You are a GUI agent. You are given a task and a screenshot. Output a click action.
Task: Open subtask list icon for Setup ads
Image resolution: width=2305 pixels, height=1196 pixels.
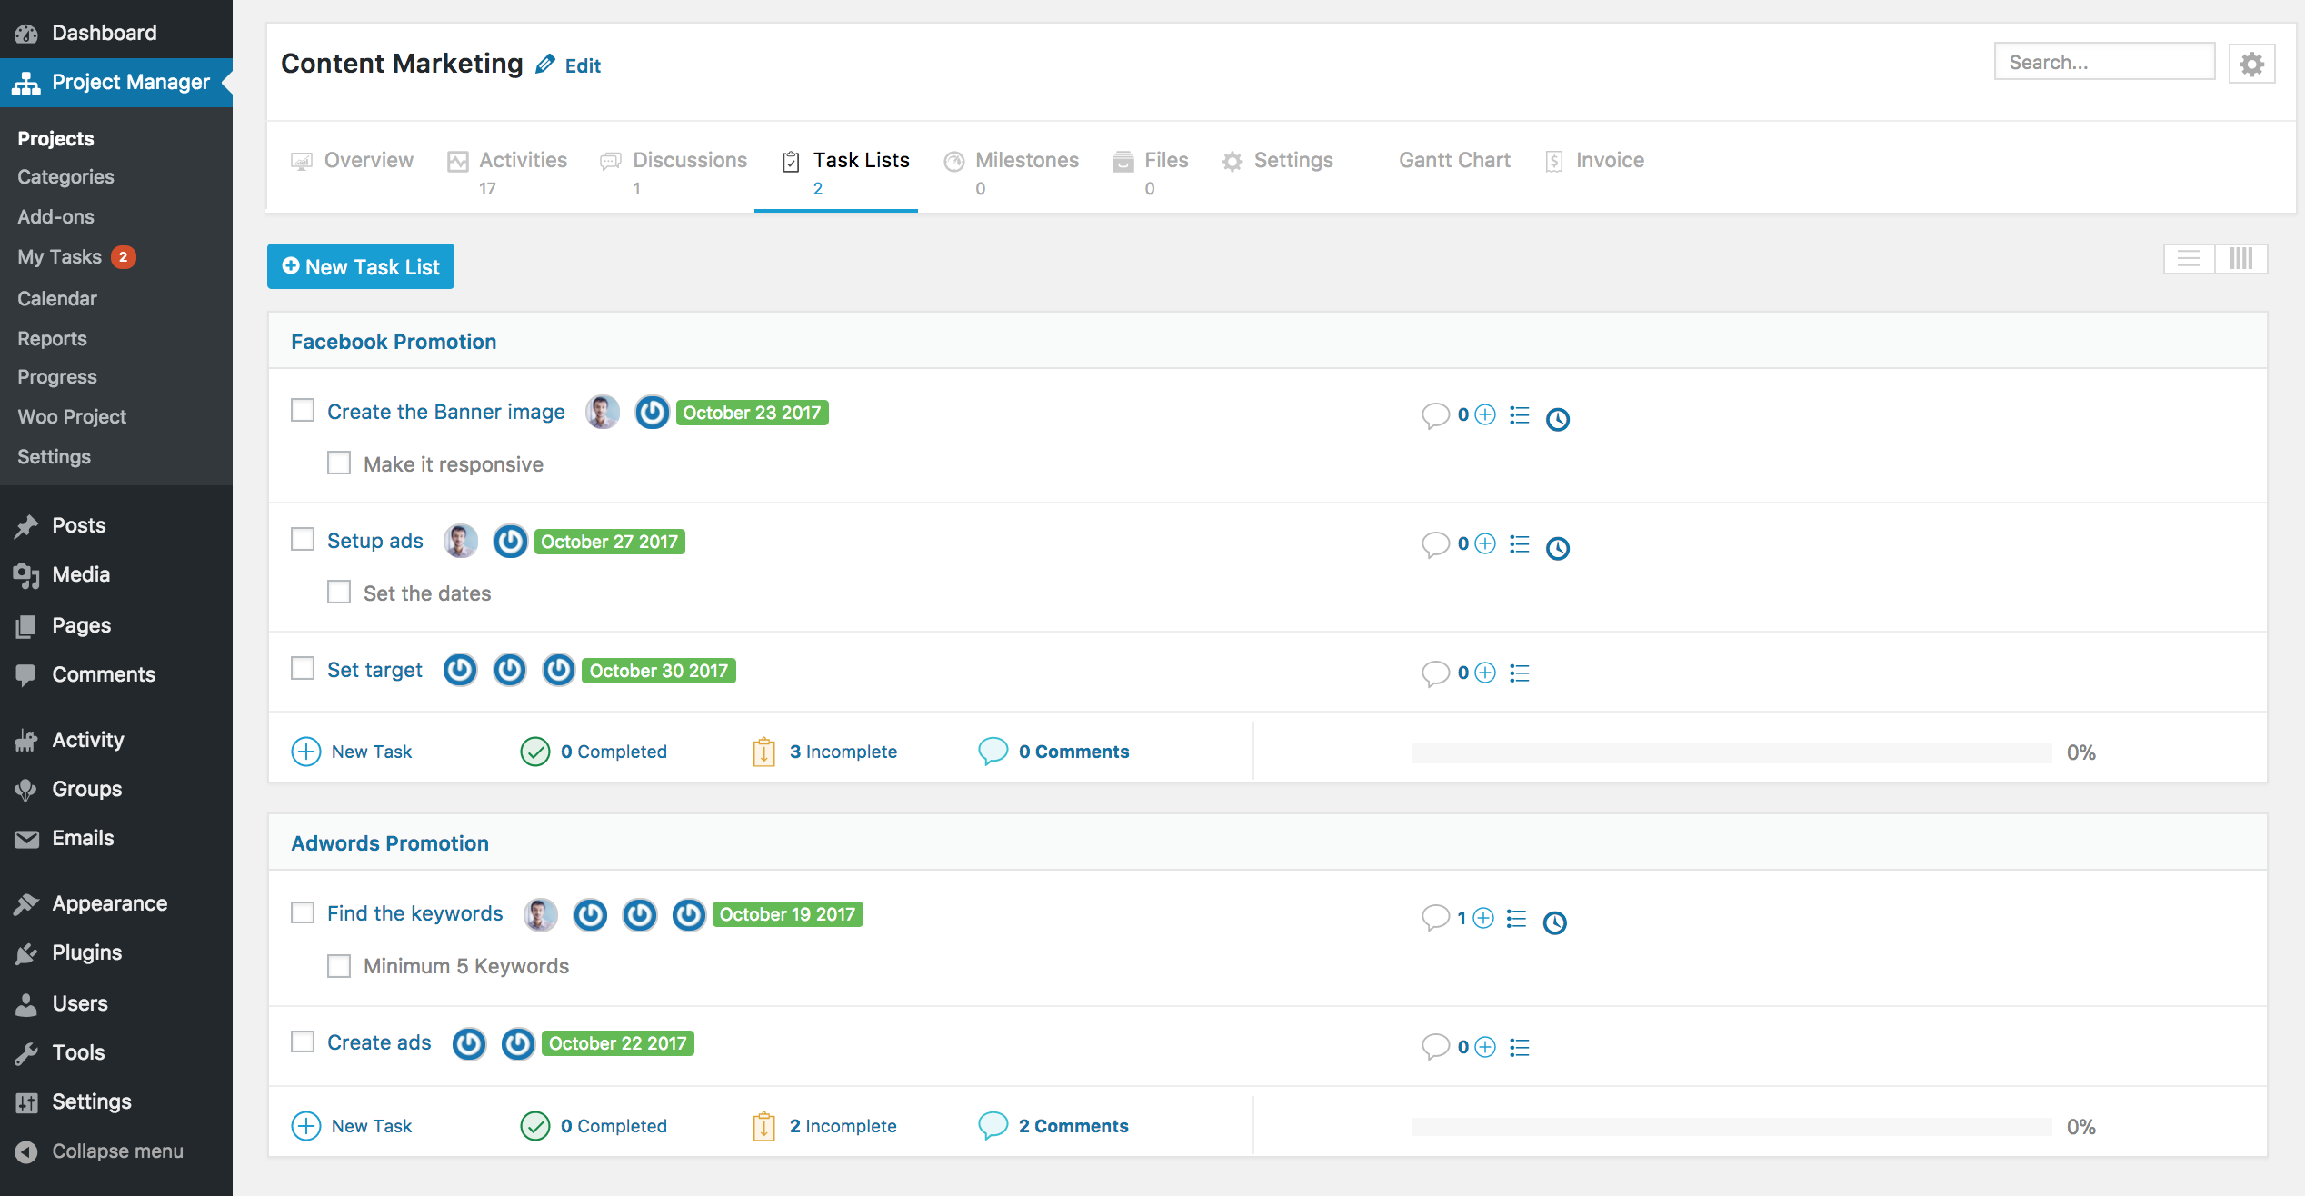point(1519,544)
